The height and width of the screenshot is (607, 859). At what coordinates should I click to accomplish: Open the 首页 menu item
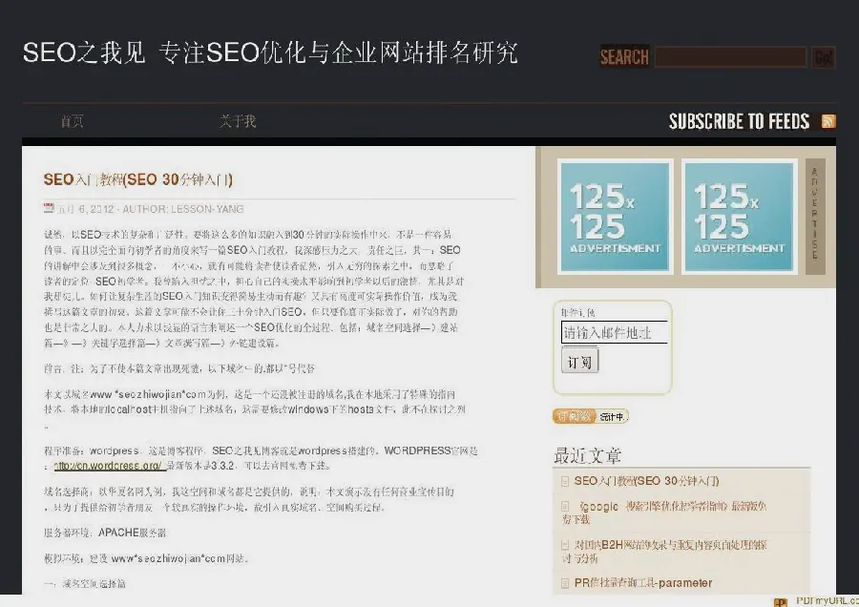pos(72,121)
